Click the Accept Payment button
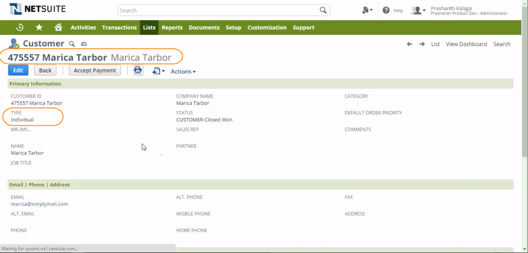 (x=95, y=70)
